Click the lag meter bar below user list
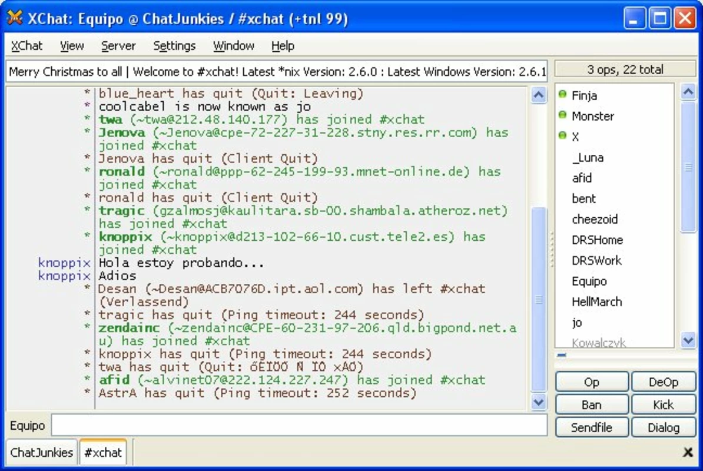The image size is (703, 471). [625, 355]
